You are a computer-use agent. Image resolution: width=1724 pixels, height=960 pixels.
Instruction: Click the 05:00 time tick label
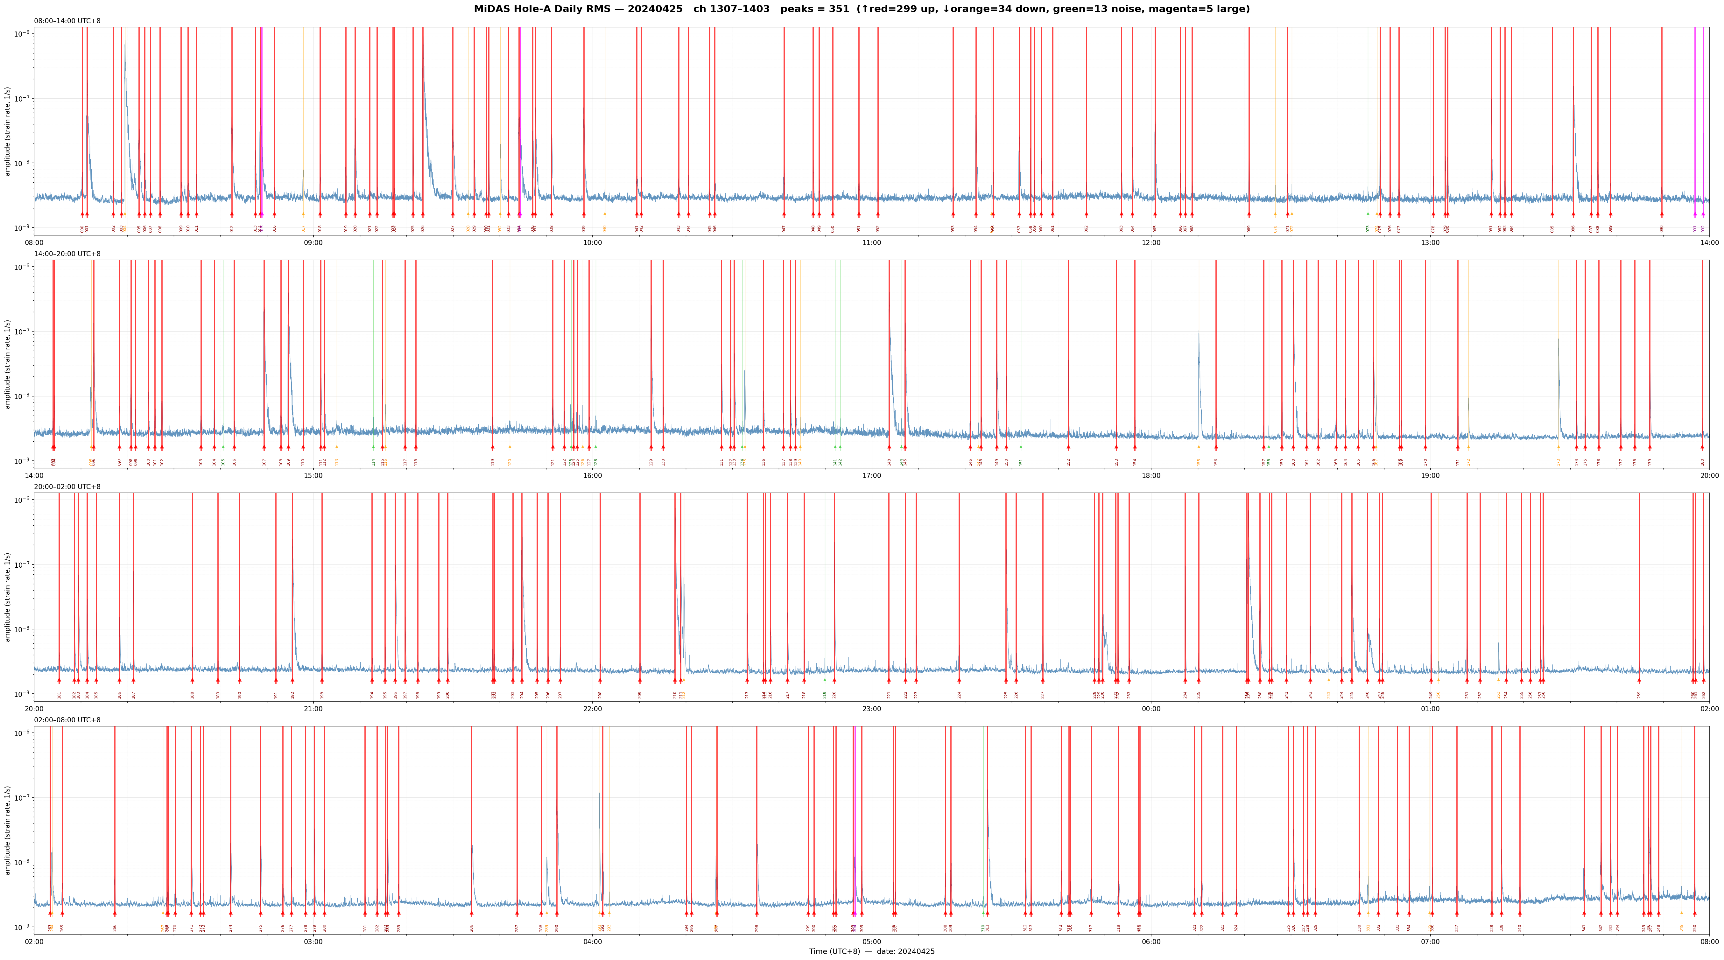[x=871, y=942]
